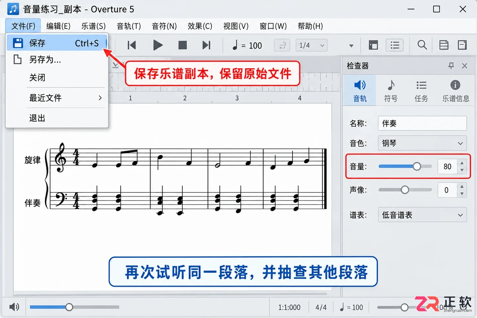Decrease the 音量 value with down arrow
The width and height of the screenshot is (477, 318).
click(x=462, y=170)
